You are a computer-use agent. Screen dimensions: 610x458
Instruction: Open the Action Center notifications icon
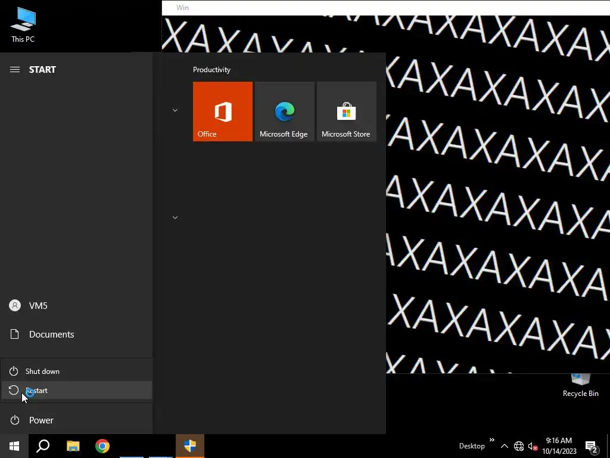[x=592, y=447]
